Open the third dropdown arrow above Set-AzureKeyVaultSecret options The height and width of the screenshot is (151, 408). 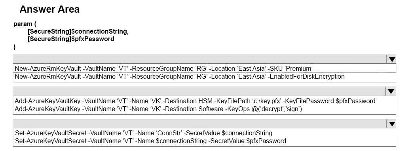click(391, 124)
